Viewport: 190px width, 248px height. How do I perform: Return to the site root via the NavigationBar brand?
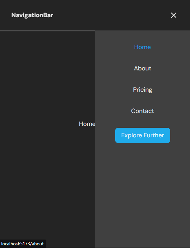(x=32, y=15)
